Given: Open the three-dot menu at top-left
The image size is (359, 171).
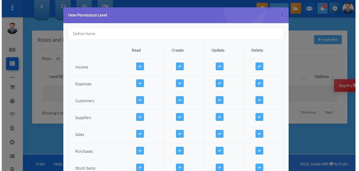Looking at the screenshot, I should point(12,8).
